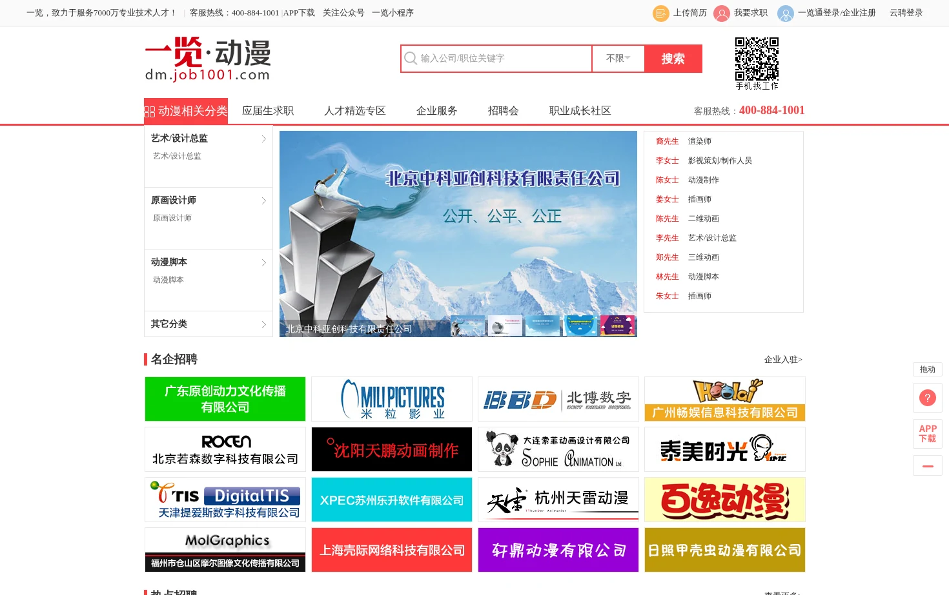Open the Sophie Animation panda logo
Screen dimensions: 949x595
pyautogui.click(x=558, y=449)
